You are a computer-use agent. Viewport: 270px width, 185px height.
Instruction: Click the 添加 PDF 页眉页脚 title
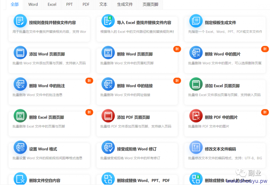pos(133,117)
